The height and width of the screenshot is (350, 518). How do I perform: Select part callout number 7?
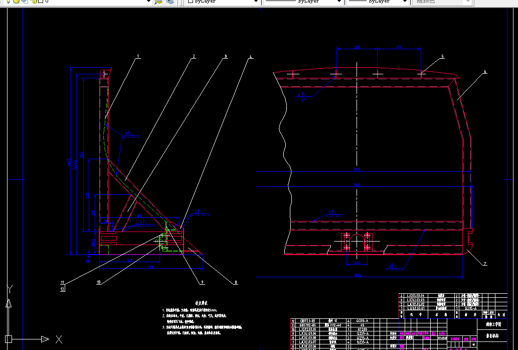484,264
